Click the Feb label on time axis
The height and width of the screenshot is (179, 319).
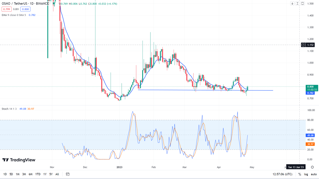coord(153,167)
